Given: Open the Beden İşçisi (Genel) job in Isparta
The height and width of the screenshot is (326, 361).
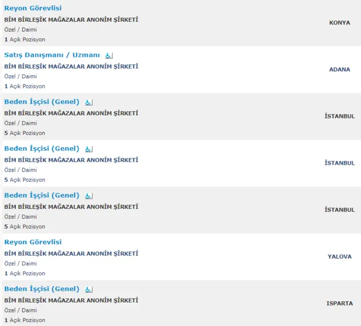Looking at the screenshot, I should tap(42, 289).
